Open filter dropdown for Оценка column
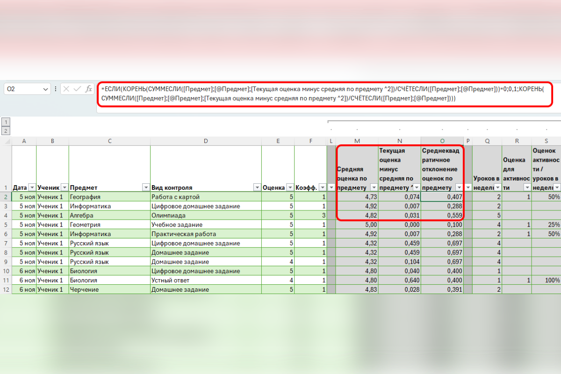561x374 pixels. pos(289,187)
